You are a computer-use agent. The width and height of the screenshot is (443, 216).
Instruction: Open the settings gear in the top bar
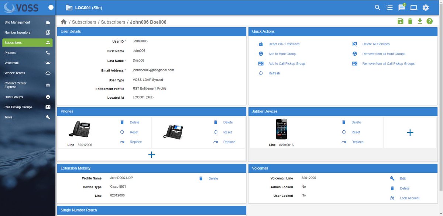pyautogui.click(x=426, y=7)
